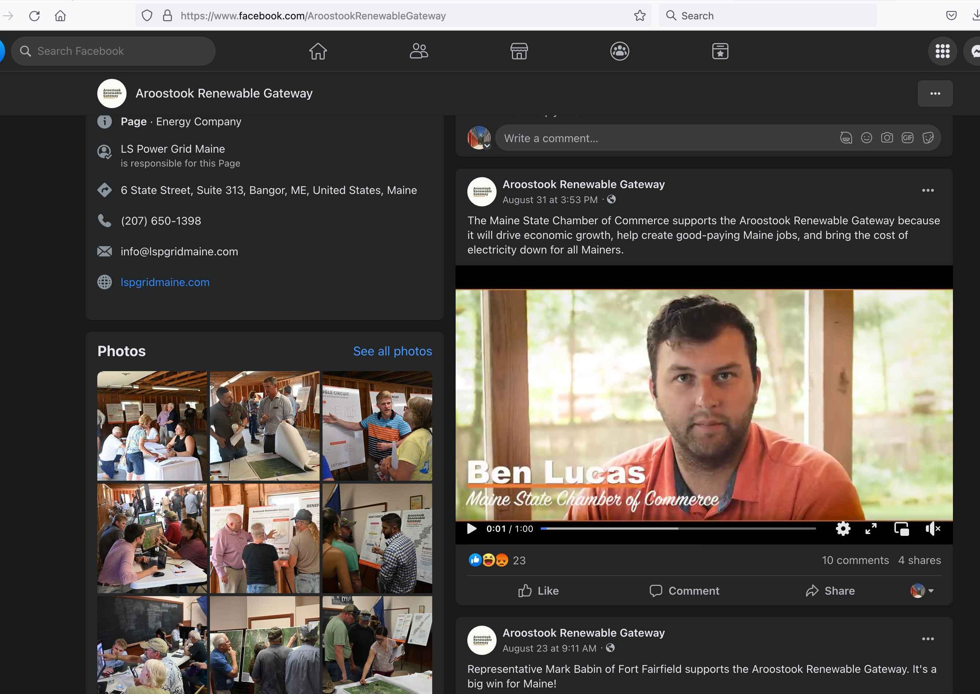Image resolution: width=980 pixels, height=694 pixels.
Task: Play the Ben Lucas video
Action: click(471, 529)
